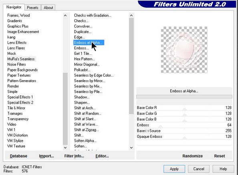Choose the Shadow... filter
The width and height of the screenshot is (238, 175).
[82, 97]
